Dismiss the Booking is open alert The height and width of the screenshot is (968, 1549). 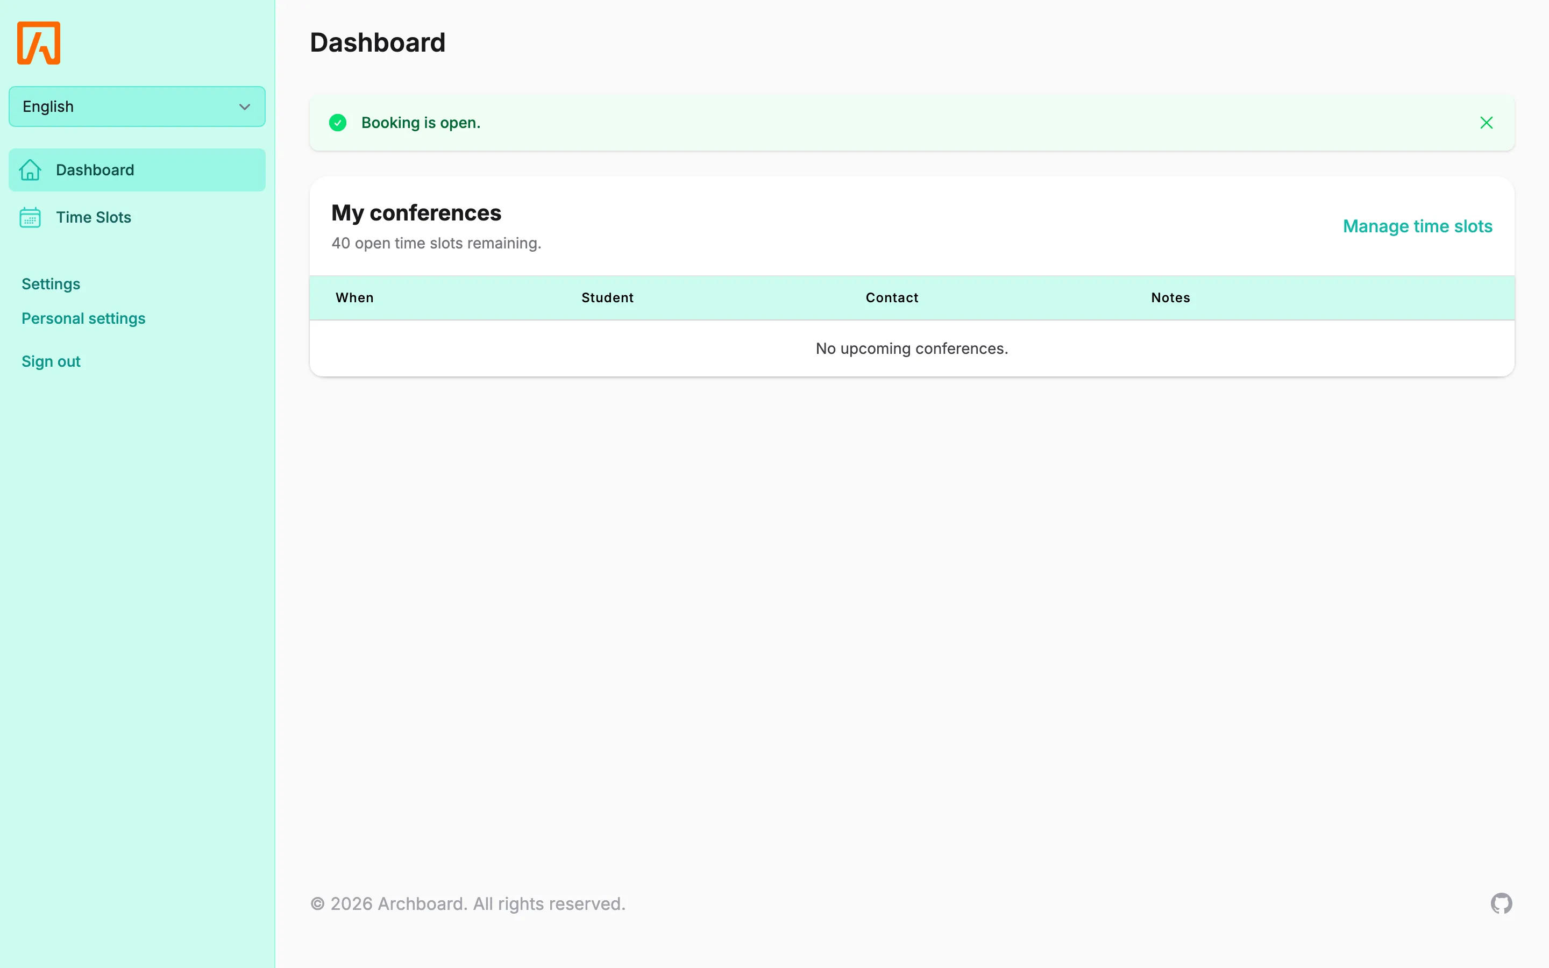tap(1486, 123)
